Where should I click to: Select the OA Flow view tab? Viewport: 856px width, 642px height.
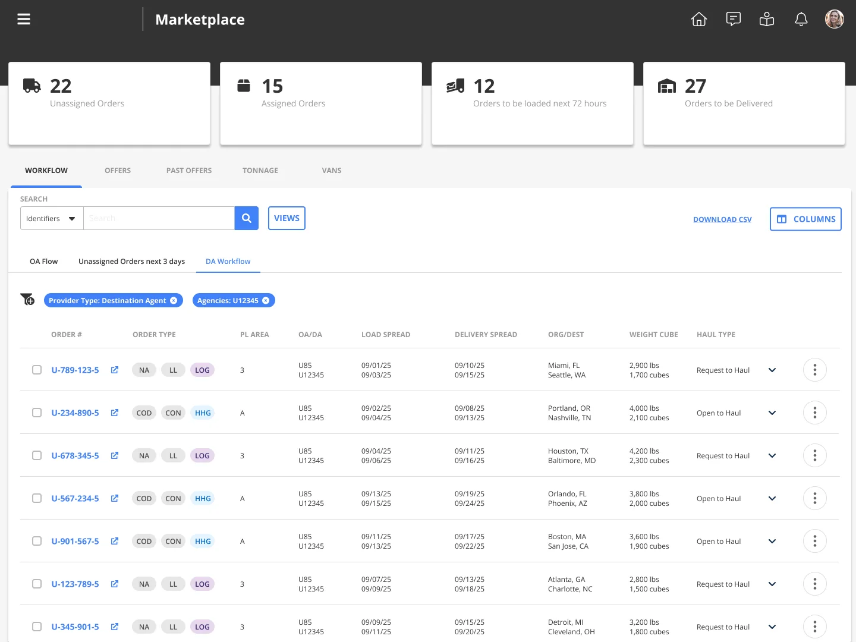pos(44,262)
